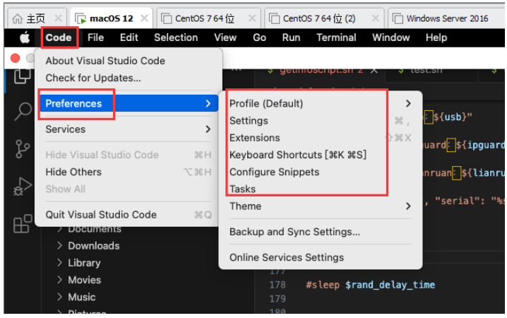Viewport: 507px width, 318px height.
Task: Choose Hide Others
Action: 129,172
